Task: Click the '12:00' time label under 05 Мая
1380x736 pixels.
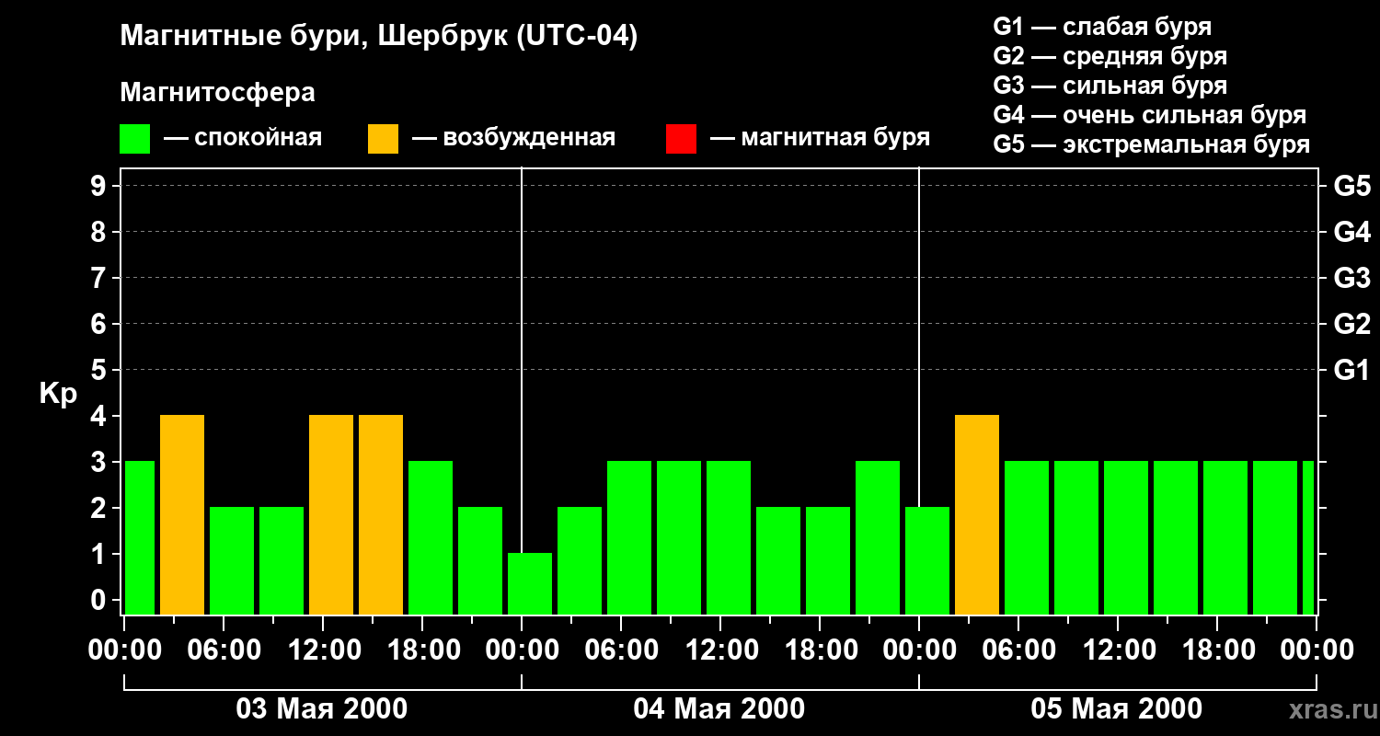Action: [x=1118, y=650]
